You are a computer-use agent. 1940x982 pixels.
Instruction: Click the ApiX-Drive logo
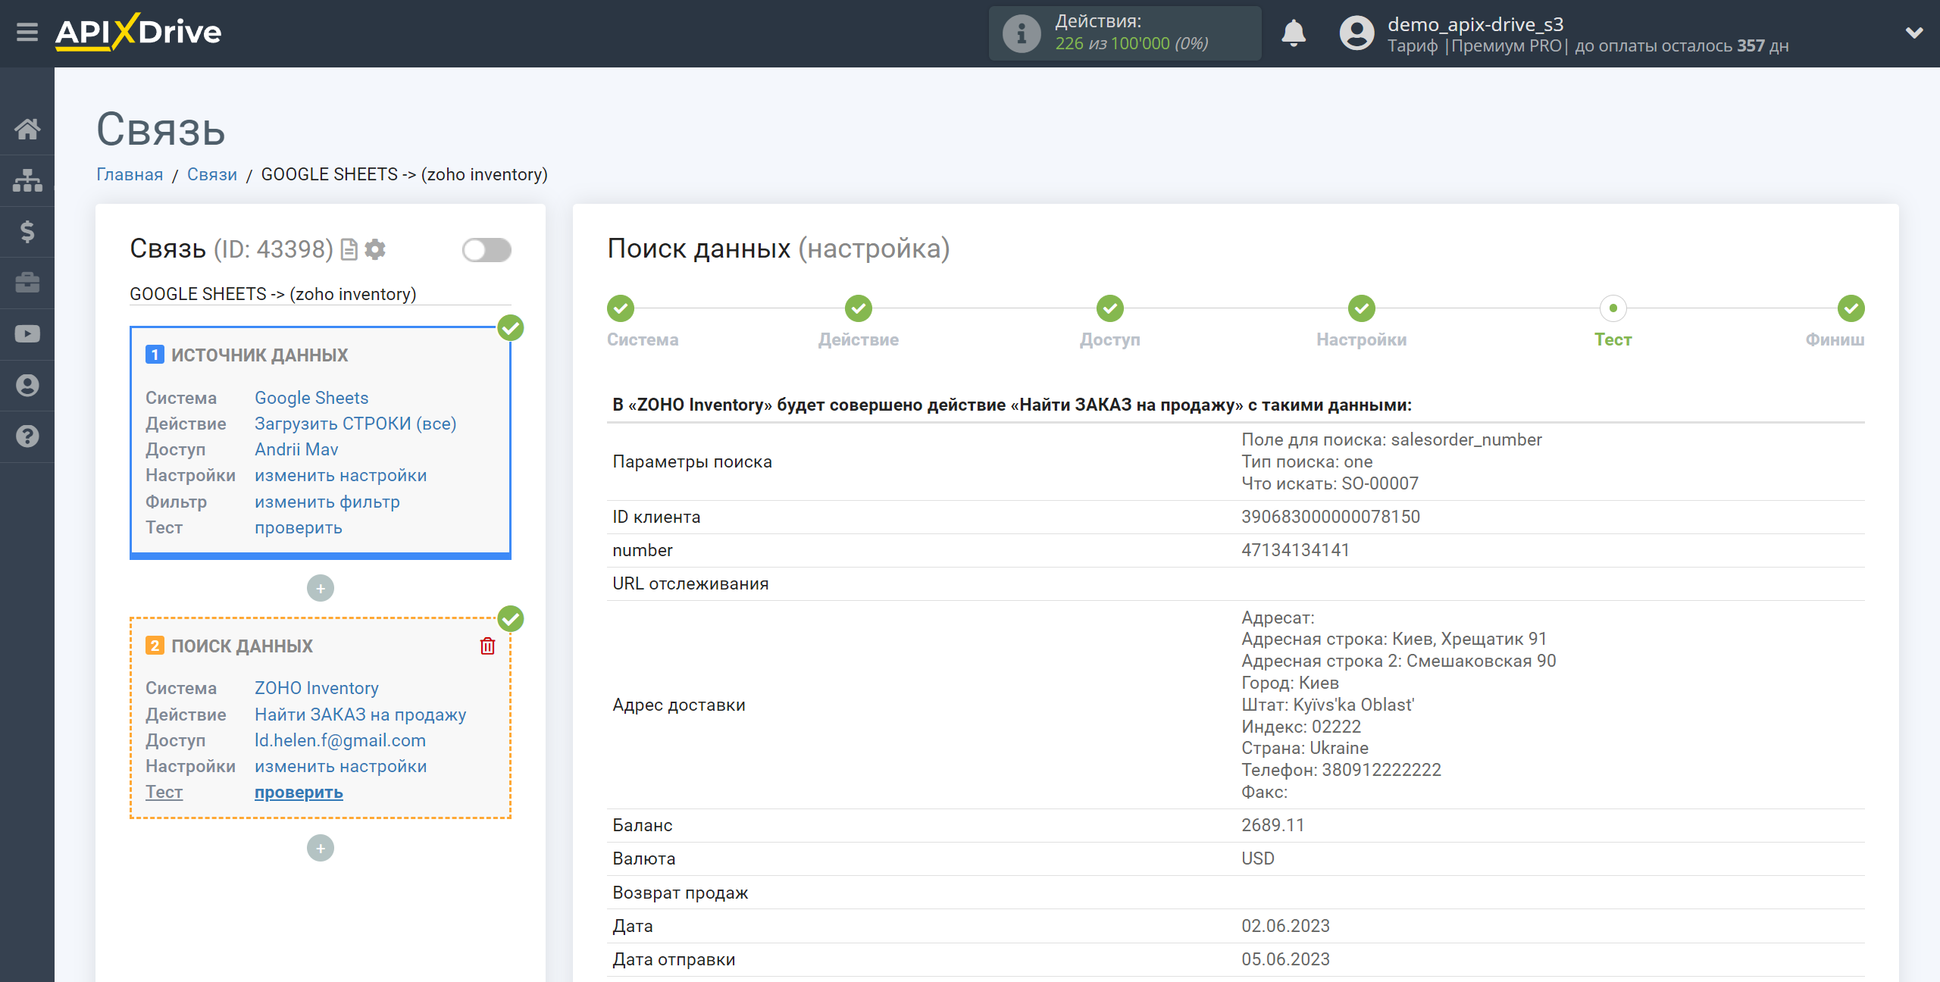pyautogui.click(x=138, y=33)
